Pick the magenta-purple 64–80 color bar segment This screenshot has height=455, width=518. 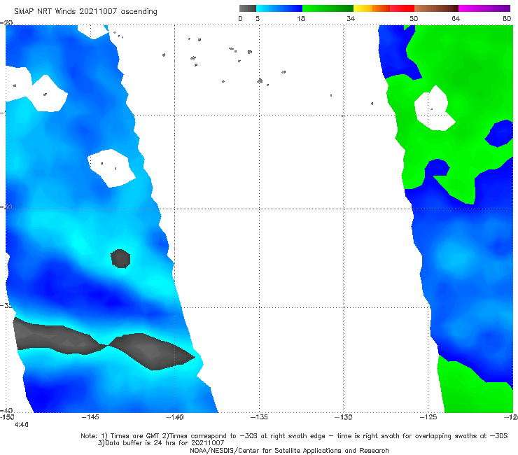pos(484,8)
